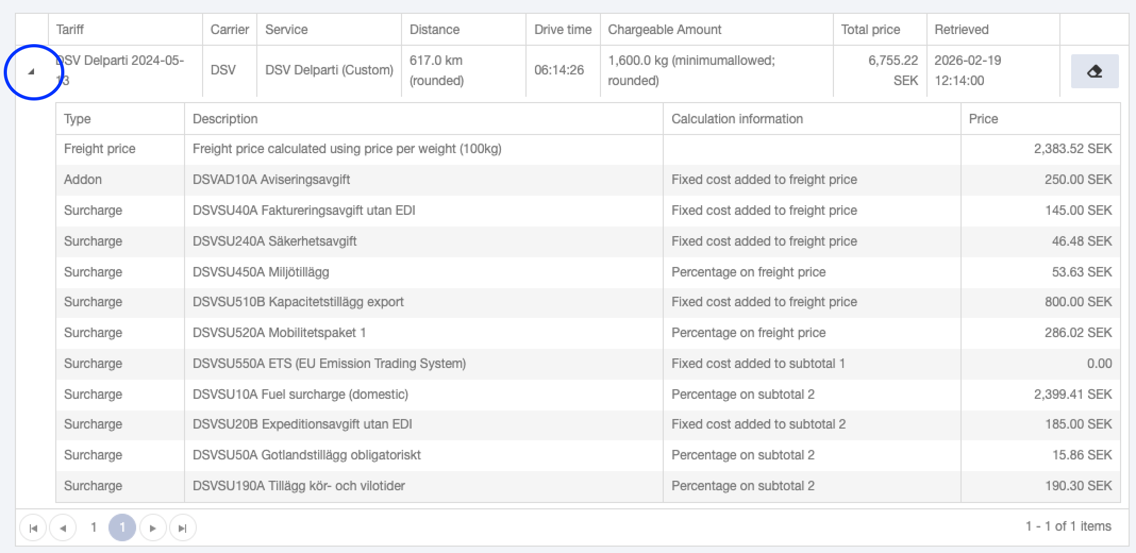Viewport: 1136px width, 553px height.
Task: Collapse the DSV Delparti tariff row
Action: coord(31,71)
